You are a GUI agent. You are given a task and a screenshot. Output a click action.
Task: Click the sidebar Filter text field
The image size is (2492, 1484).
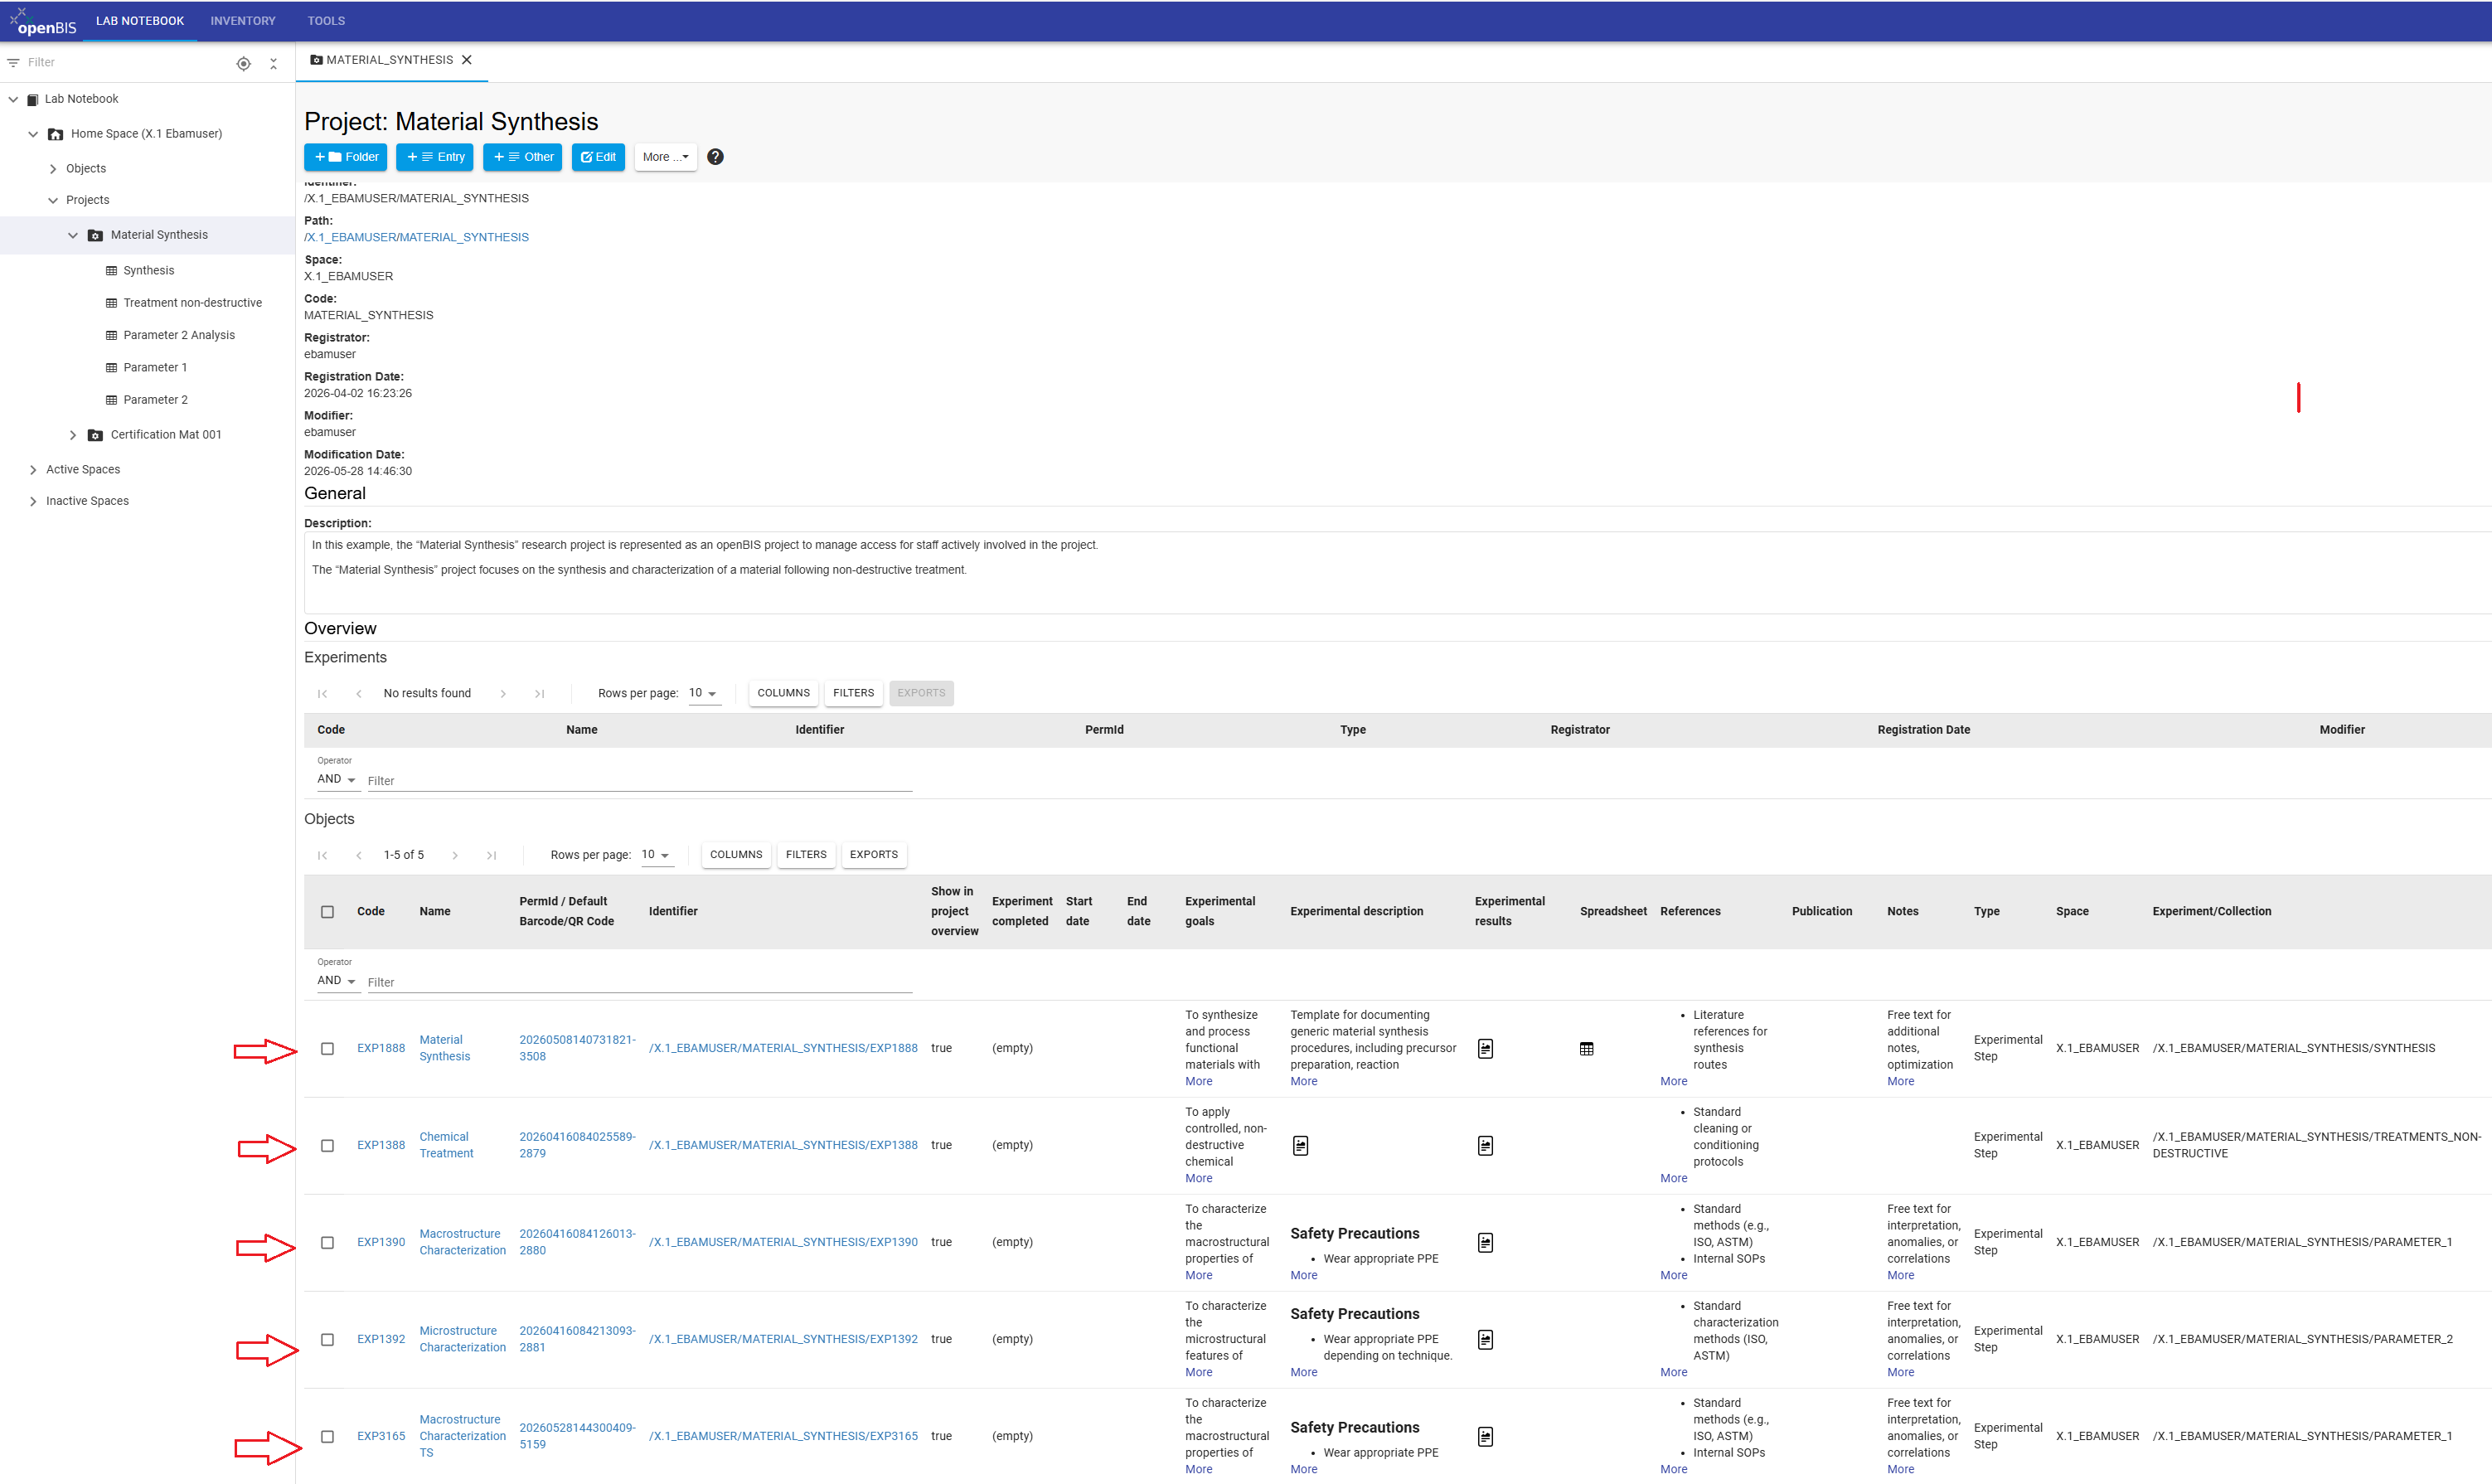coord(125,63)
